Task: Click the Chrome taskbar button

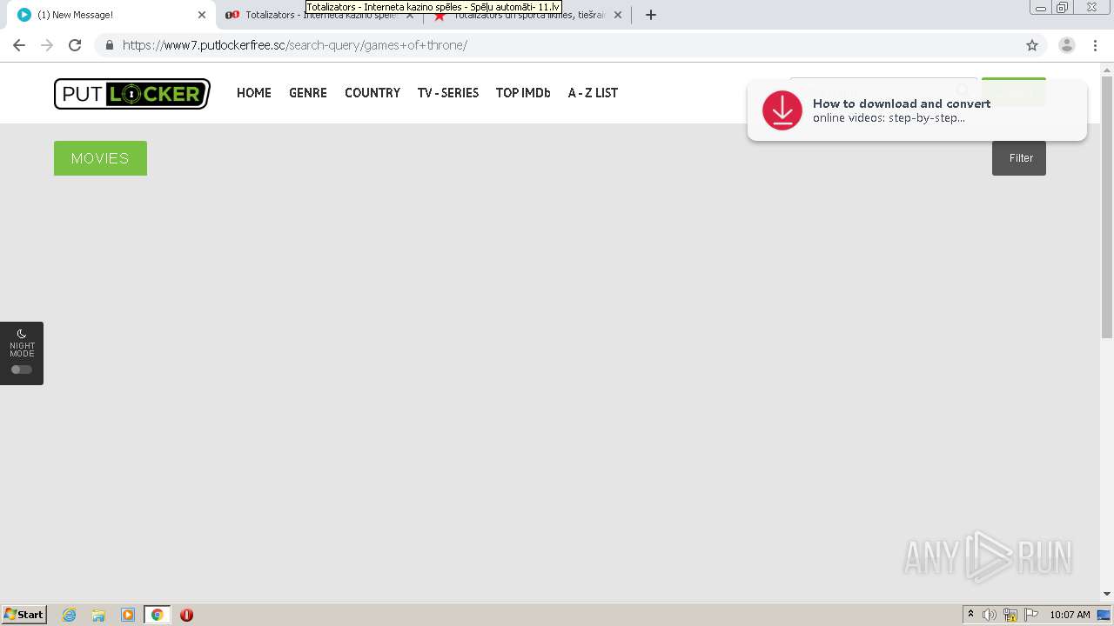Action: click(x=157, y=615)
